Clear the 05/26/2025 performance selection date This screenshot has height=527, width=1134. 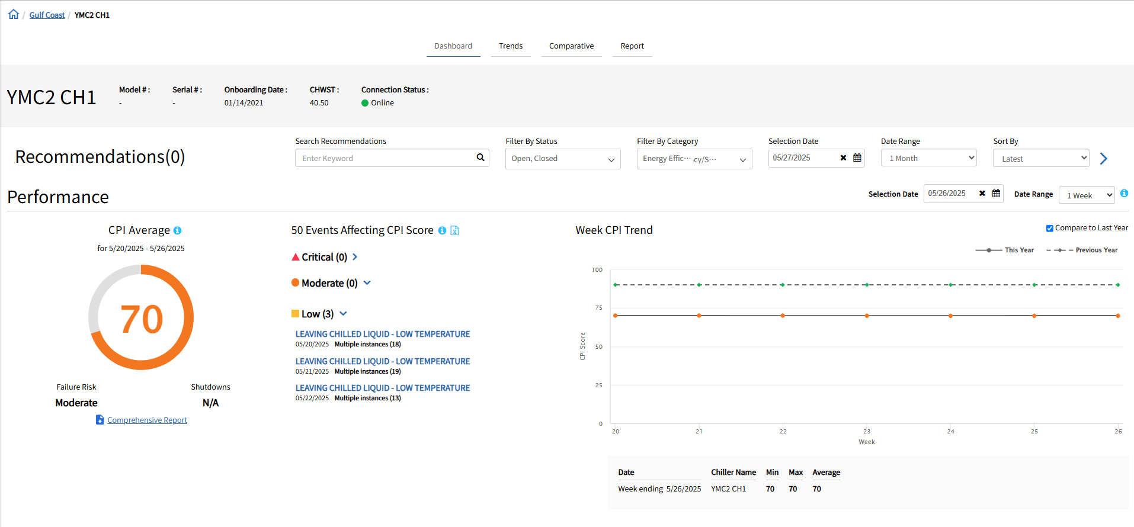982,194
